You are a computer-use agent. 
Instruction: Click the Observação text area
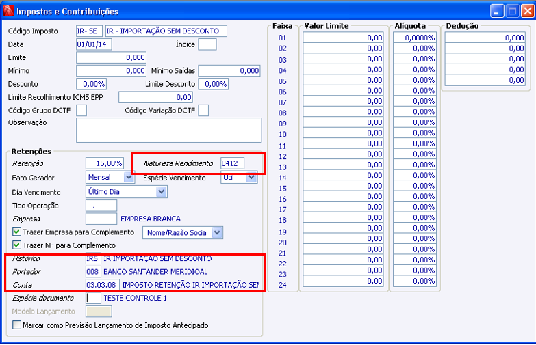168,130
